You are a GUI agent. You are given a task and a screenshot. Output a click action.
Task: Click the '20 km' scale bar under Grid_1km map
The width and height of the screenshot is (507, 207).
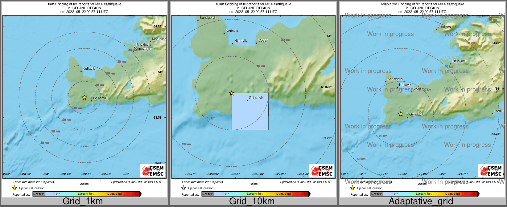tap(84, 182)
